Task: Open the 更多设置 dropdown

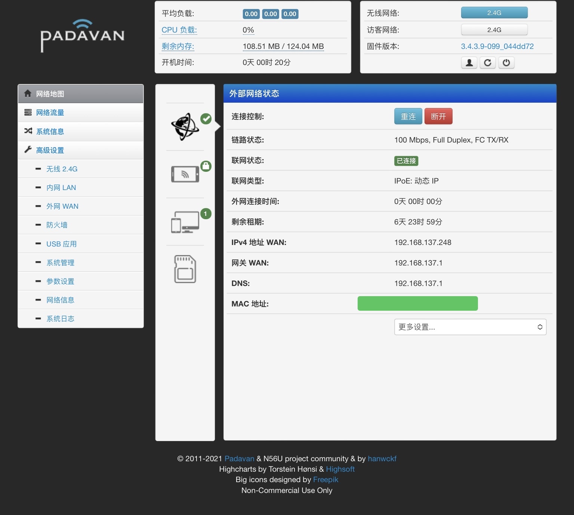Action: (470, 327)
